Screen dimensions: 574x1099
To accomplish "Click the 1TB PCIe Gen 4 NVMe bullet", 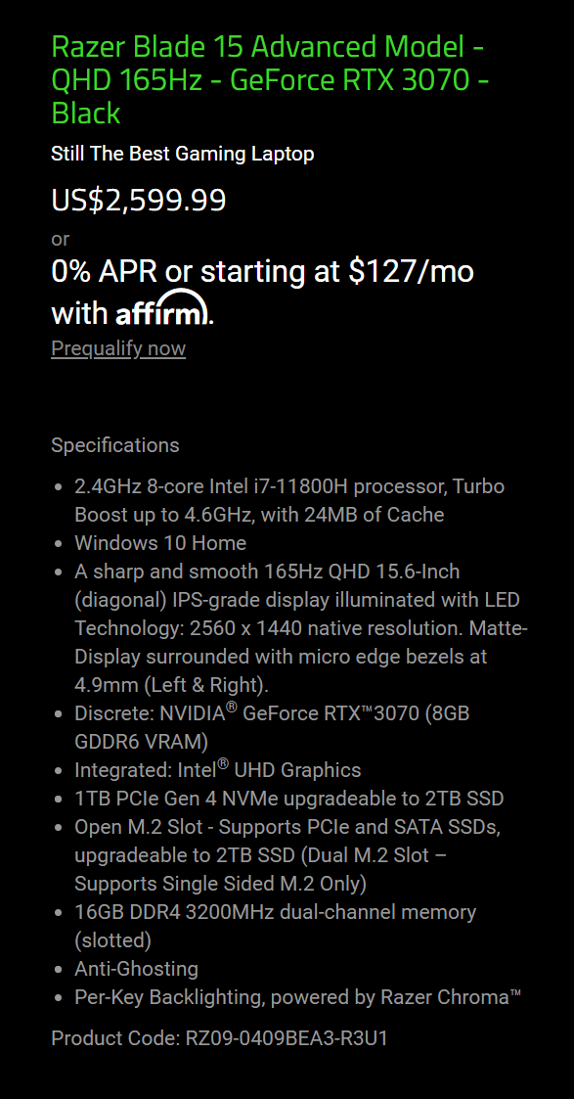I will (x=289, y=799).
